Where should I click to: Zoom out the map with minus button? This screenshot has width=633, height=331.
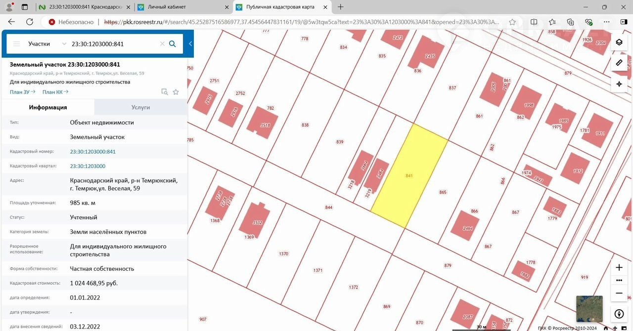619,293
